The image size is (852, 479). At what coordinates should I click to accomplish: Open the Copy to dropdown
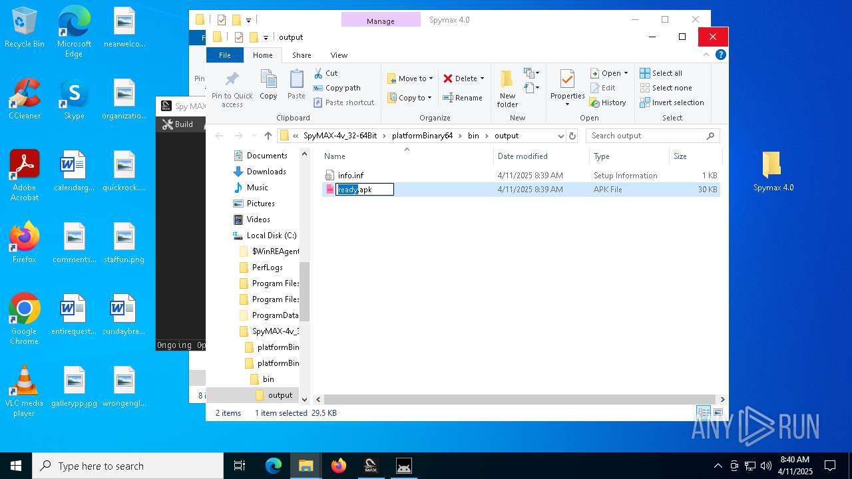click(x=410, y=98)
